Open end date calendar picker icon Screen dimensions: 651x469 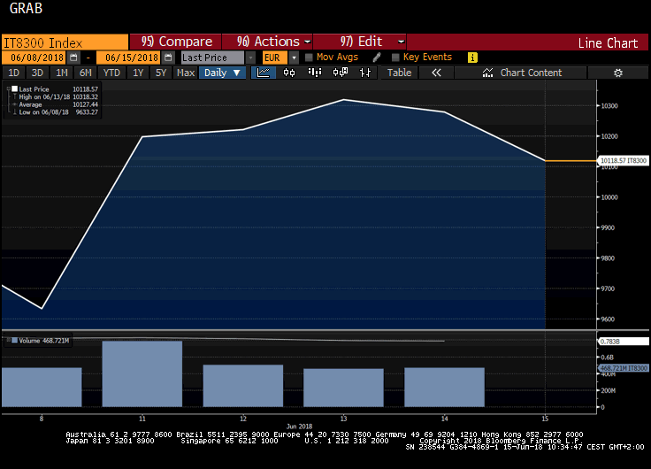click(168, 58)
